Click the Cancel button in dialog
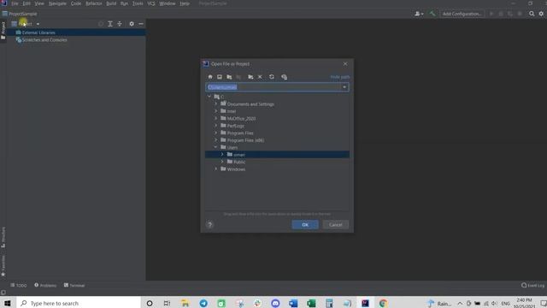547x308 pixels. click(335, 224)
